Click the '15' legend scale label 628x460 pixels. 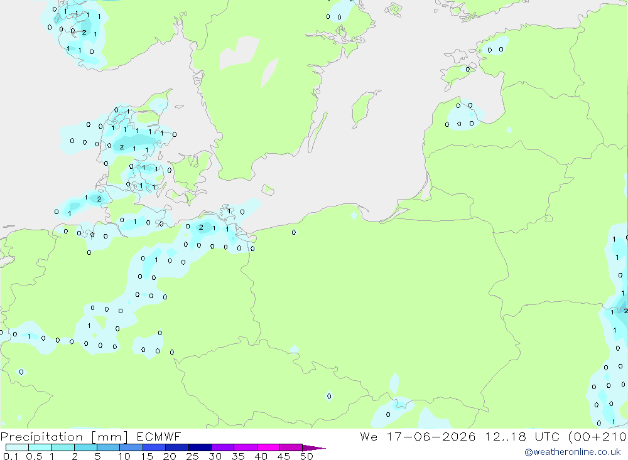tap(147, 456)
